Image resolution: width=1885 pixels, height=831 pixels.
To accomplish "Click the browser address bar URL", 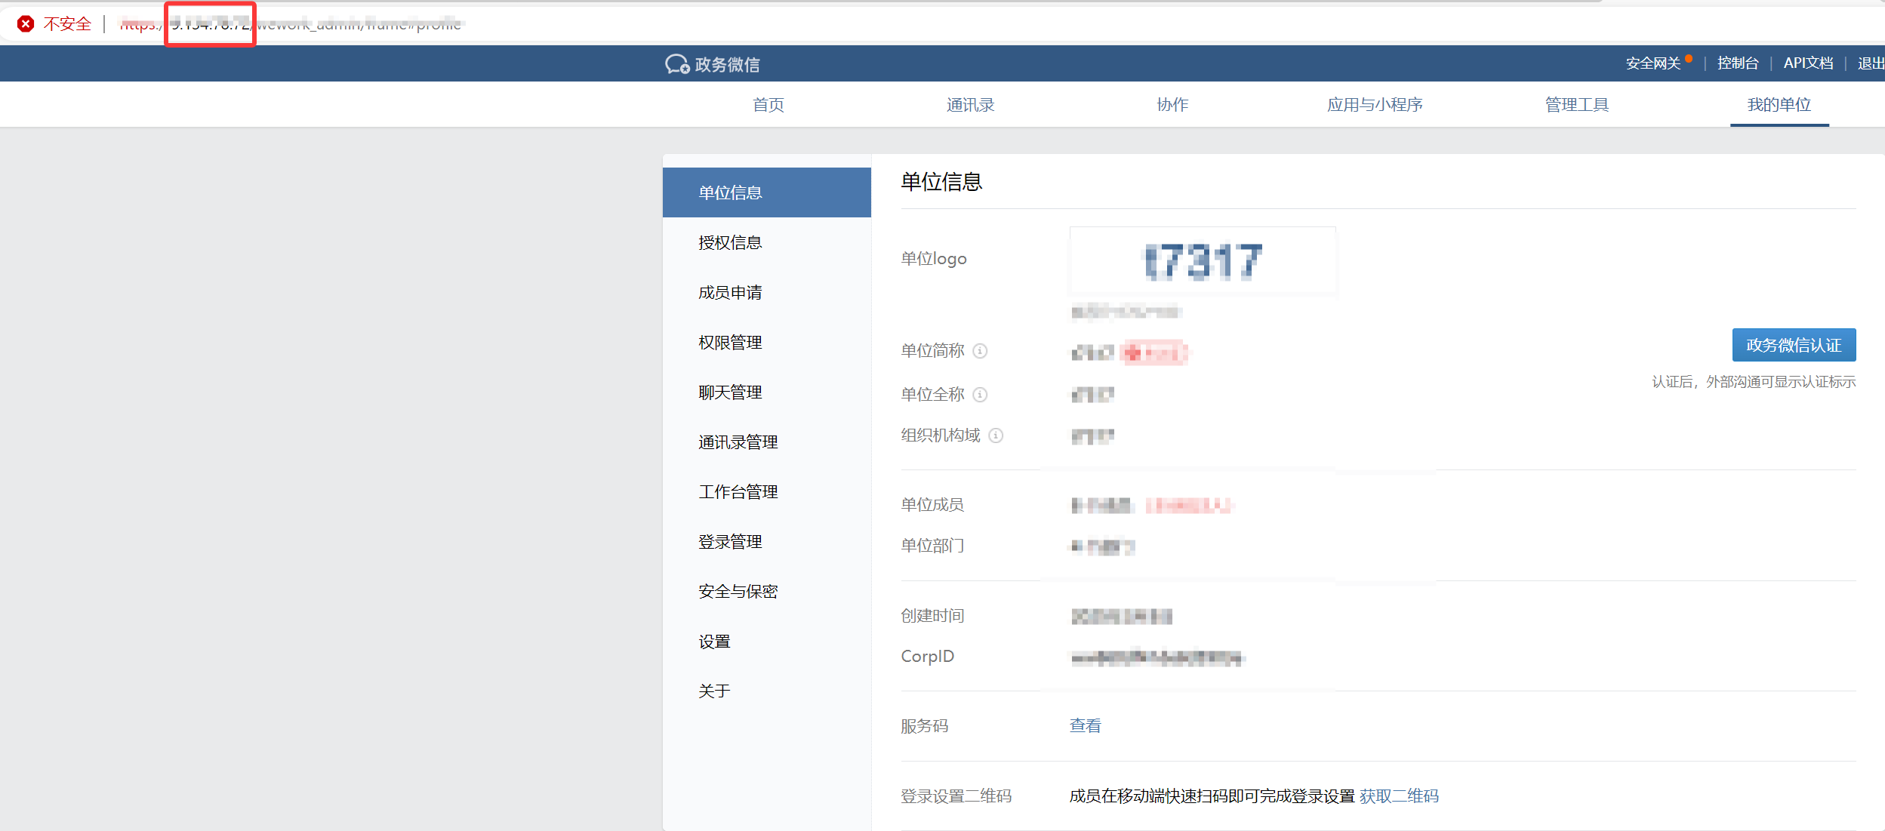I will [x=291, y=24].
